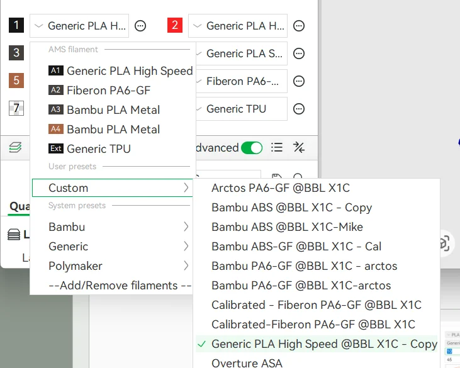Click the green process layers icon

[15, 147]
